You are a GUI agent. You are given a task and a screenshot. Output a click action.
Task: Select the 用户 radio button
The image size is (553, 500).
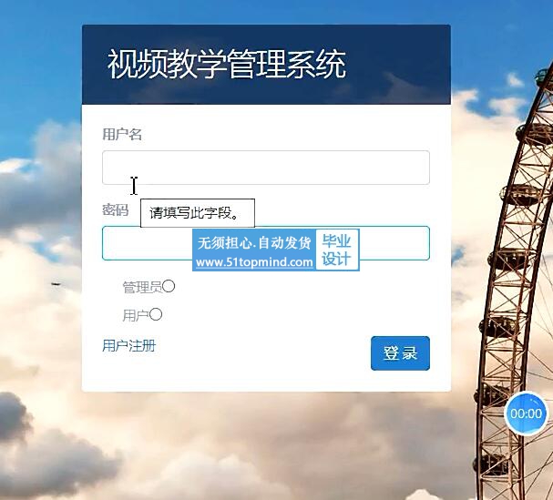click(156, 314)
